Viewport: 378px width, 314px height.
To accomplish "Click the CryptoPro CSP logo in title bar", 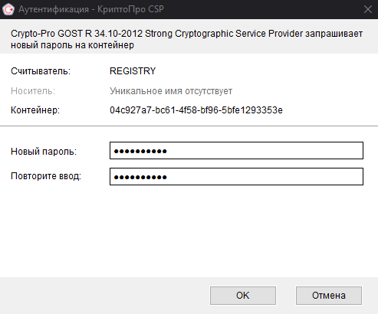I will (x=8, y=9).
